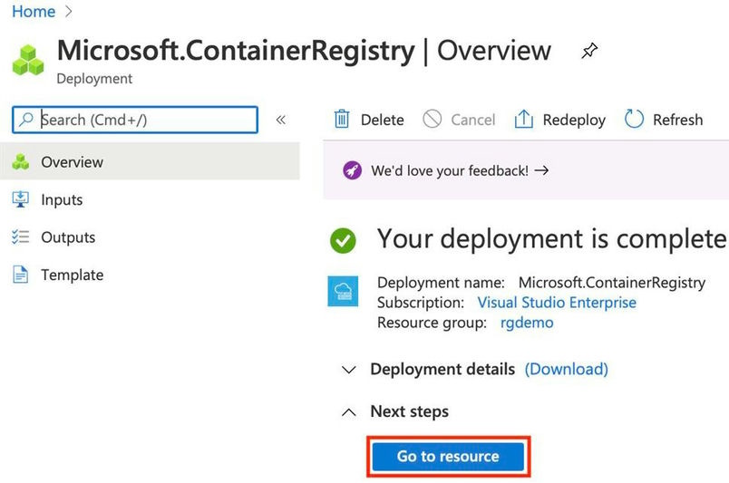
Task: Click the pin to dashboard icon
Action: [589, 52]
